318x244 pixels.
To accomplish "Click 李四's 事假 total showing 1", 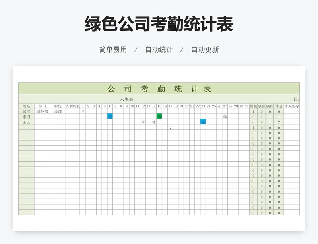I will click(262, 117).
